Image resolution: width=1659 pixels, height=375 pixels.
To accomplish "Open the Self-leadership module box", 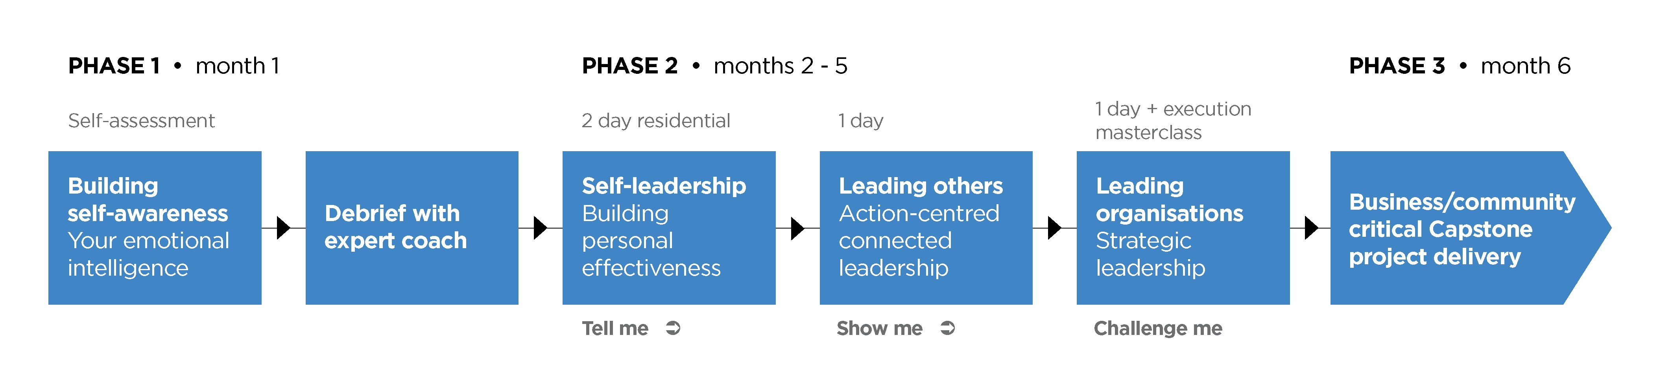I will coord(668,228).
